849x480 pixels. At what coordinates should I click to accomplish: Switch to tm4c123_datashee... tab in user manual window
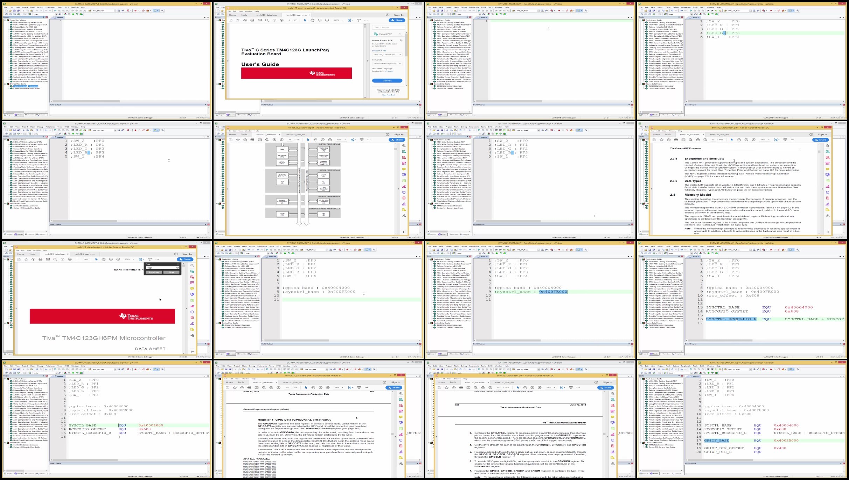coord(267,15)
